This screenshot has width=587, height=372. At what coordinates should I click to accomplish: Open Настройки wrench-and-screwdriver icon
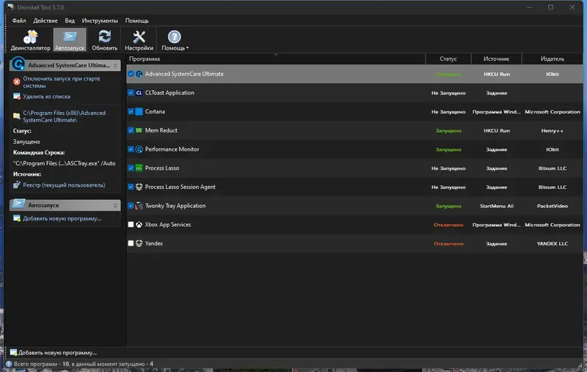click(139, 37)
